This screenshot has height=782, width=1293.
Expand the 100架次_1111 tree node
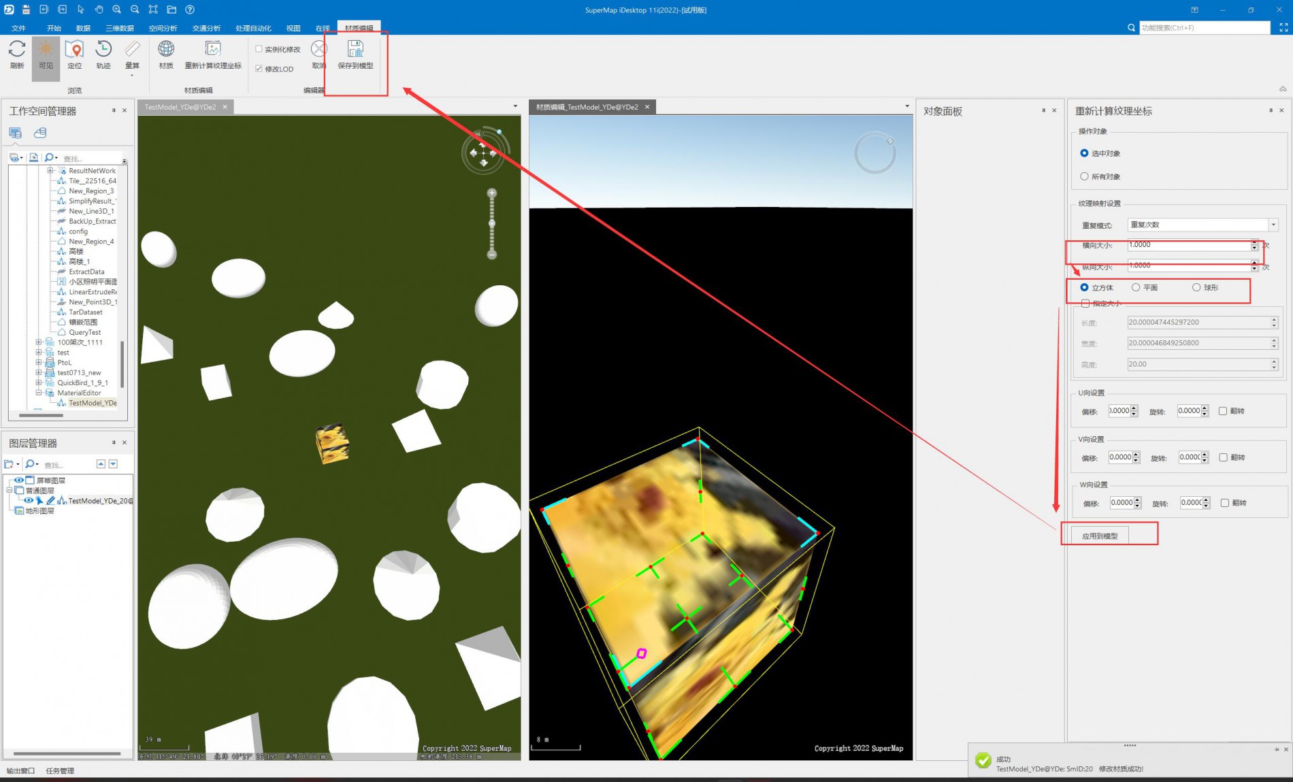tap(39, 342)
